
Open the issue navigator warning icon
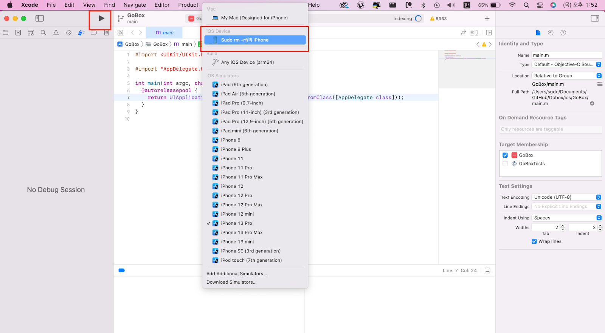[x=56, y=33]
